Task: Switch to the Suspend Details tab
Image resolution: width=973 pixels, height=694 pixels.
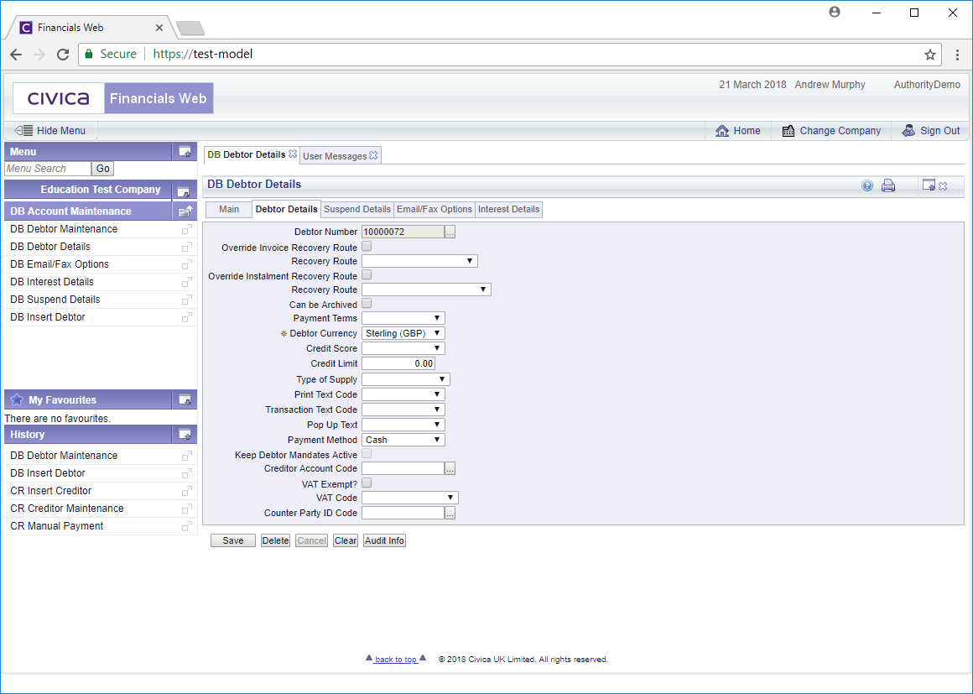Action: [357, 209]
